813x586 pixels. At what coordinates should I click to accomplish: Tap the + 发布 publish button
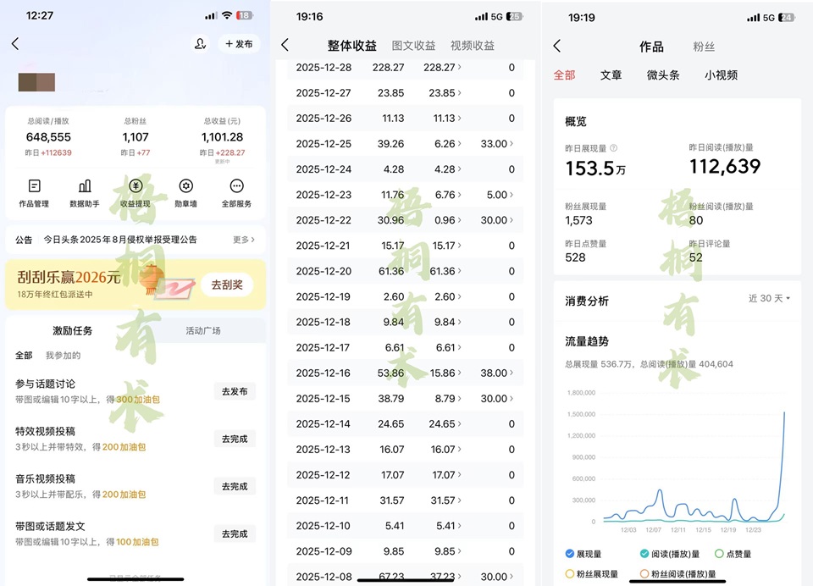point(238,44)
